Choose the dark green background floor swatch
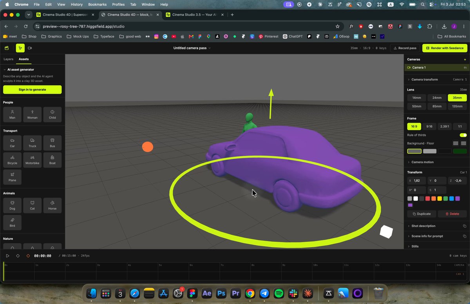470x304 pixels. 460,151
